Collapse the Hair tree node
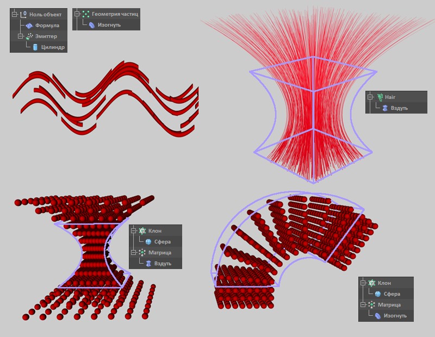Screen dimensions: 435x337 coord(370,97)
